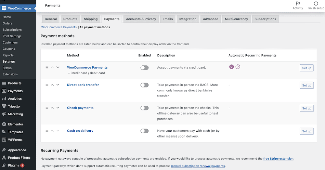
Task: Open the WooCommerce Payments sub-navigation link
Action: [59, 27]
